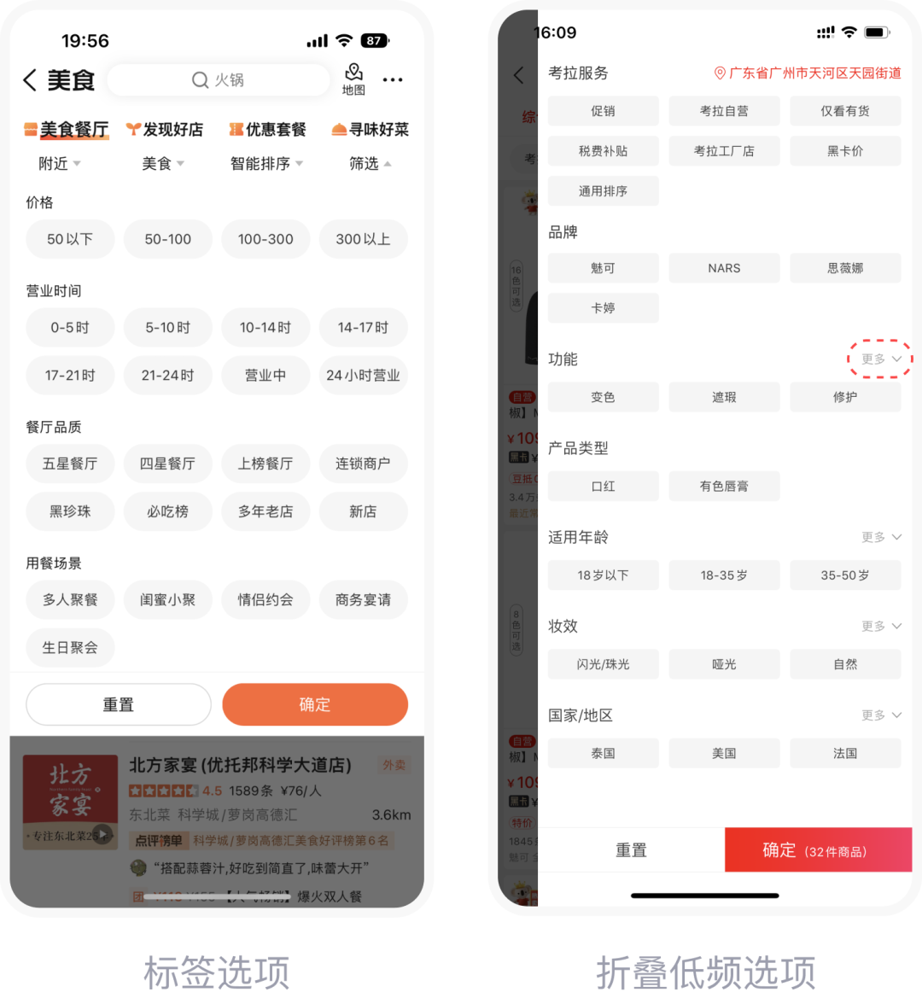Screen dimensions: 922x998
Task: Select the 税费补贴 option
Action: [x=604, y=151]
